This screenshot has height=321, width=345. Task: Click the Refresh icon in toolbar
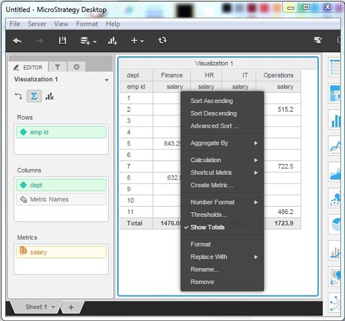tap(162, 40)
